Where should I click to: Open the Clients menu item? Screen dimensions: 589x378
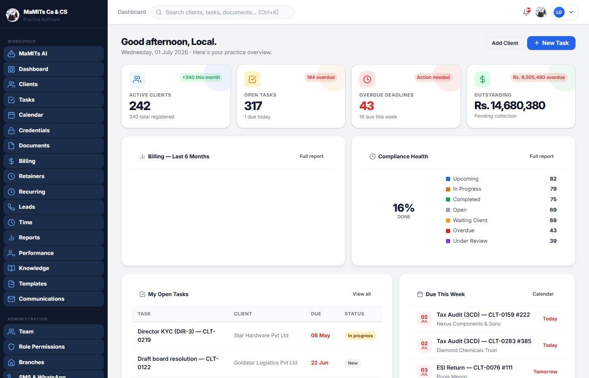53,84
